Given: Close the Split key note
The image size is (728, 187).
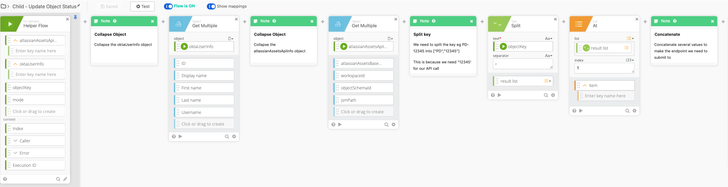Looking at the screenshot, I should [x=472, y=21].
